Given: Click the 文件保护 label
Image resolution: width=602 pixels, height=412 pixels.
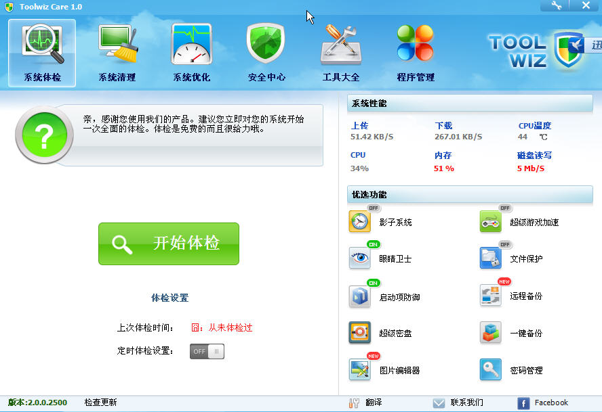Looking at the screenshot, I should pyautogui.click(x=526, y=259).
